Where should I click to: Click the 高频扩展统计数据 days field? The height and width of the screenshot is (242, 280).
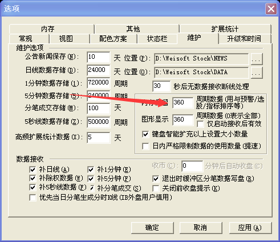point(99,138)
